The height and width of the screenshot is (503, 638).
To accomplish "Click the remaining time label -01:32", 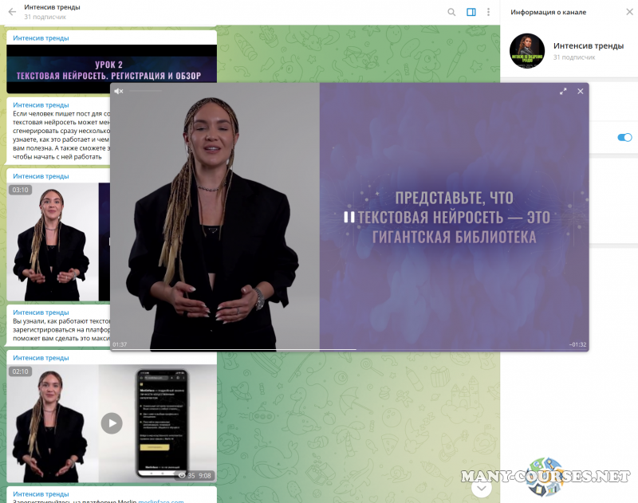I will tap(577, 344).
